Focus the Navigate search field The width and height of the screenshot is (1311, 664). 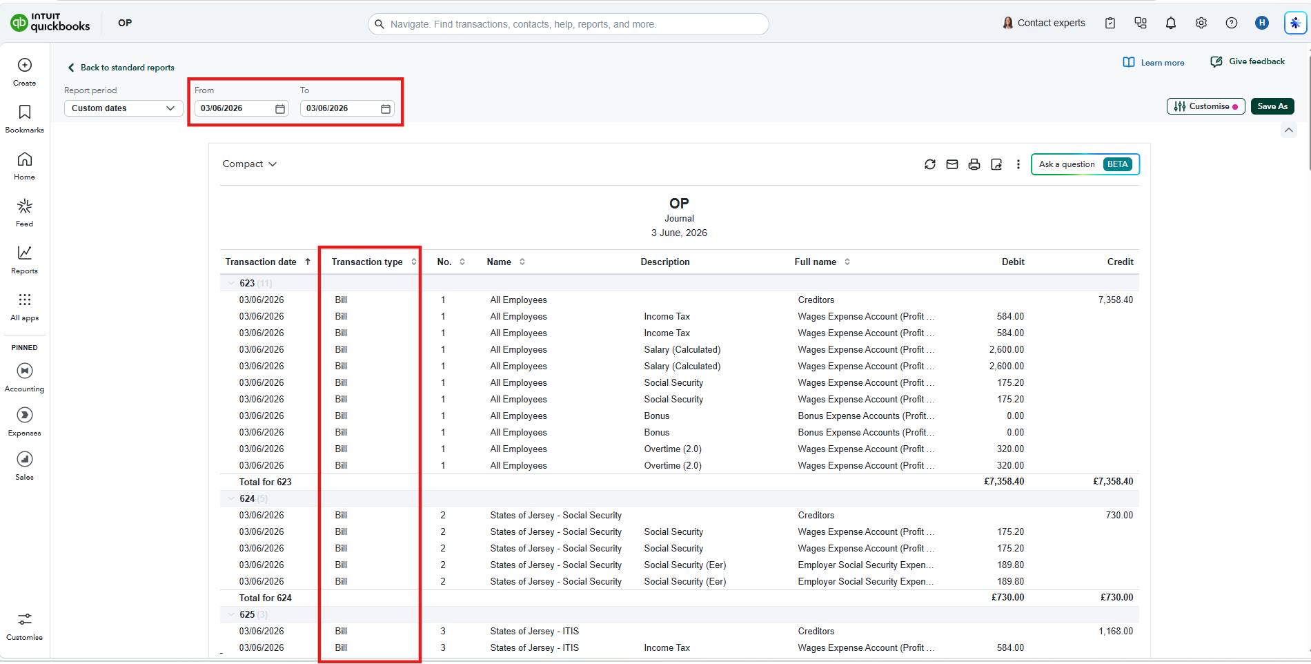tap(569, 24)
